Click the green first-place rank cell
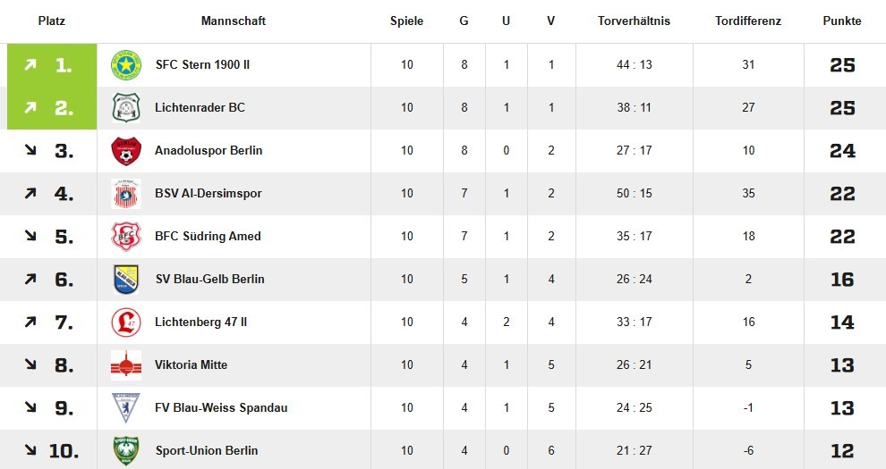Image resolution: width=886 pixels, height=469 pixels. click(x=51, y=65)
